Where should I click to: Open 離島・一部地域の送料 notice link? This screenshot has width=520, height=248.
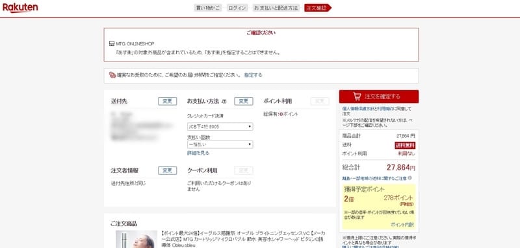tap(374, 178)
